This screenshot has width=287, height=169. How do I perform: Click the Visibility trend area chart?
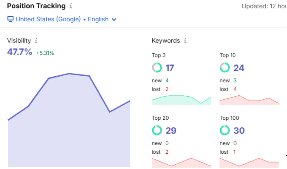coord(69,120)
